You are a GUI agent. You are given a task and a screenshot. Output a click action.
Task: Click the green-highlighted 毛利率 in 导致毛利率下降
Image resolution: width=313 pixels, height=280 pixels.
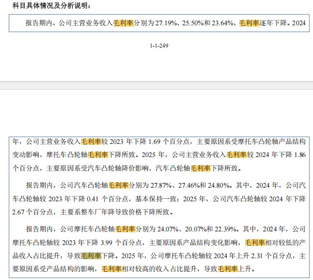pos(91,256)
